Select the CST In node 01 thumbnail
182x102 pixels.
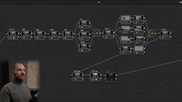point(13,34)
